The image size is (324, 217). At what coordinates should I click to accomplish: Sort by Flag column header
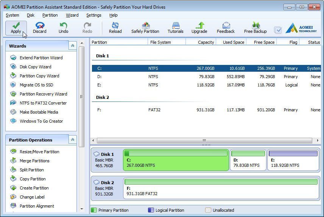click(x=288, y=42)
